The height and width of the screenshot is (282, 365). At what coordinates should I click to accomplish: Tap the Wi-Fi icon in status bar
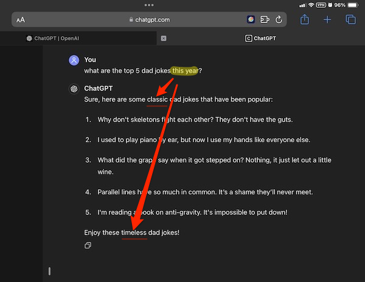click(311, 5)
